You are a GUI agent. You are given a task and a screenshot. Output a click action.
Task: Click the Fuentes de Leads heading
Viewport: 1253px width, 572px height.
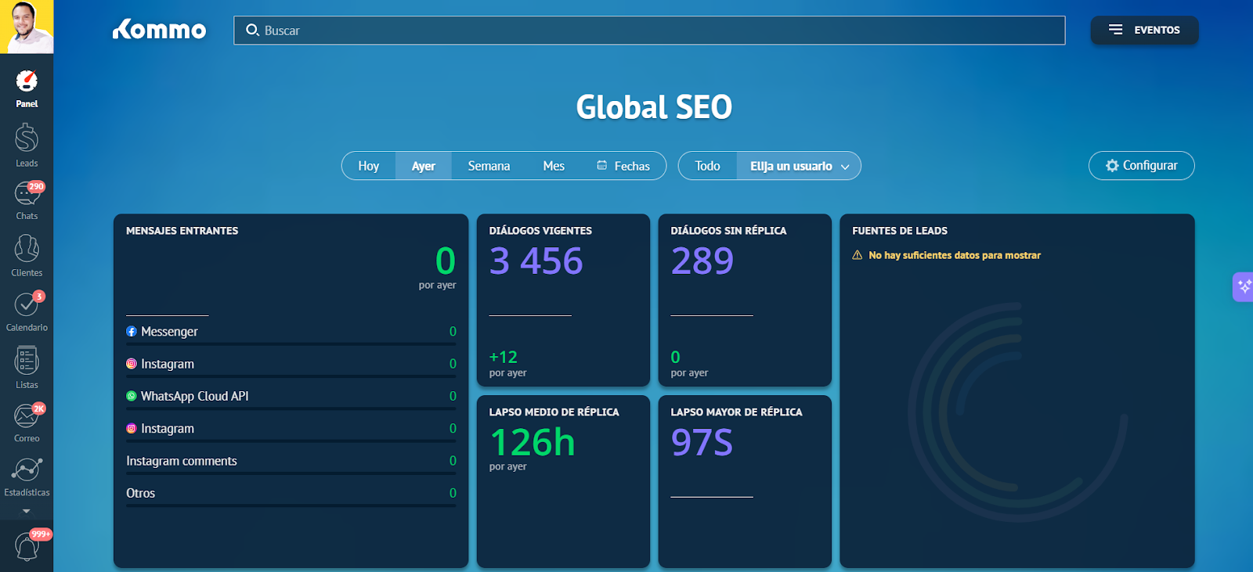coord(900,231)
